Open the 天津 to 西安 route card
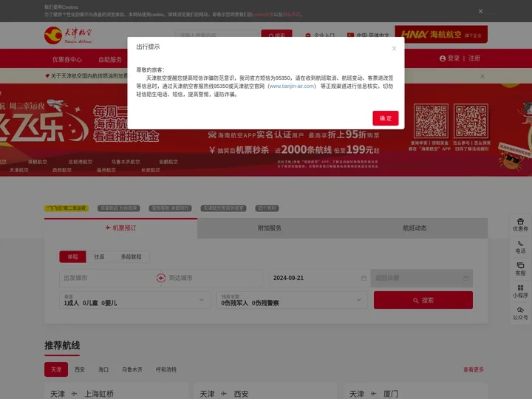This screenshot has height=399, width=532. click(265, 392)
